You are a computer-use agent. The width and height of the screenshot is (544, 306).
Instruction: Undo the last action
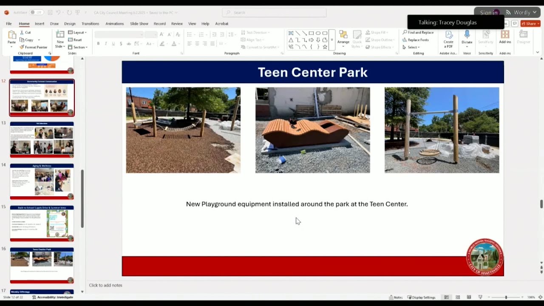coord(58,12)
